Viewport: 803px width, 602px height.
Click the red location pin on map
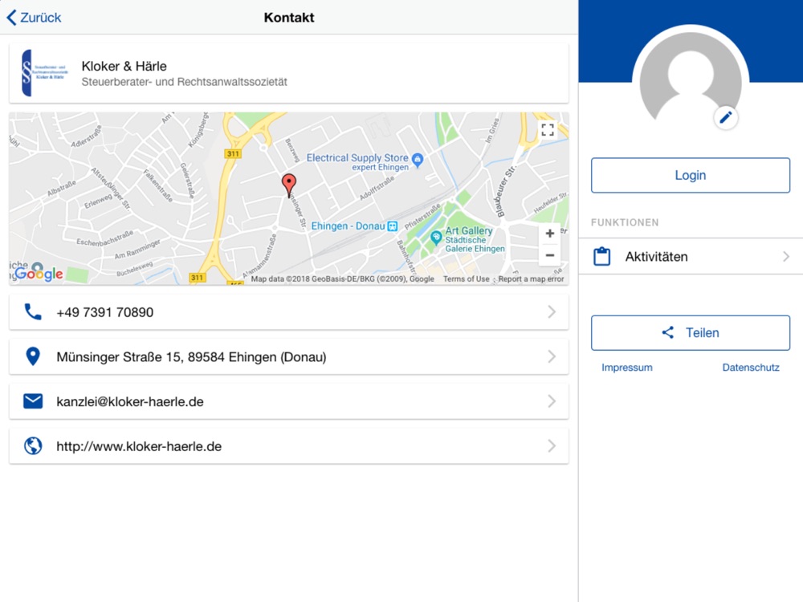[x=289, y=185]
